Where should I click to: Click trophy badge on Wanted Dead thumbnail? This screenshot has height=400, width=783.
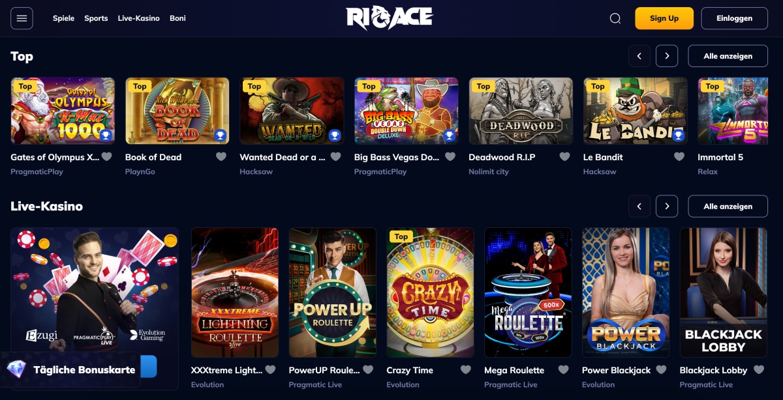(x=335, y=136)
